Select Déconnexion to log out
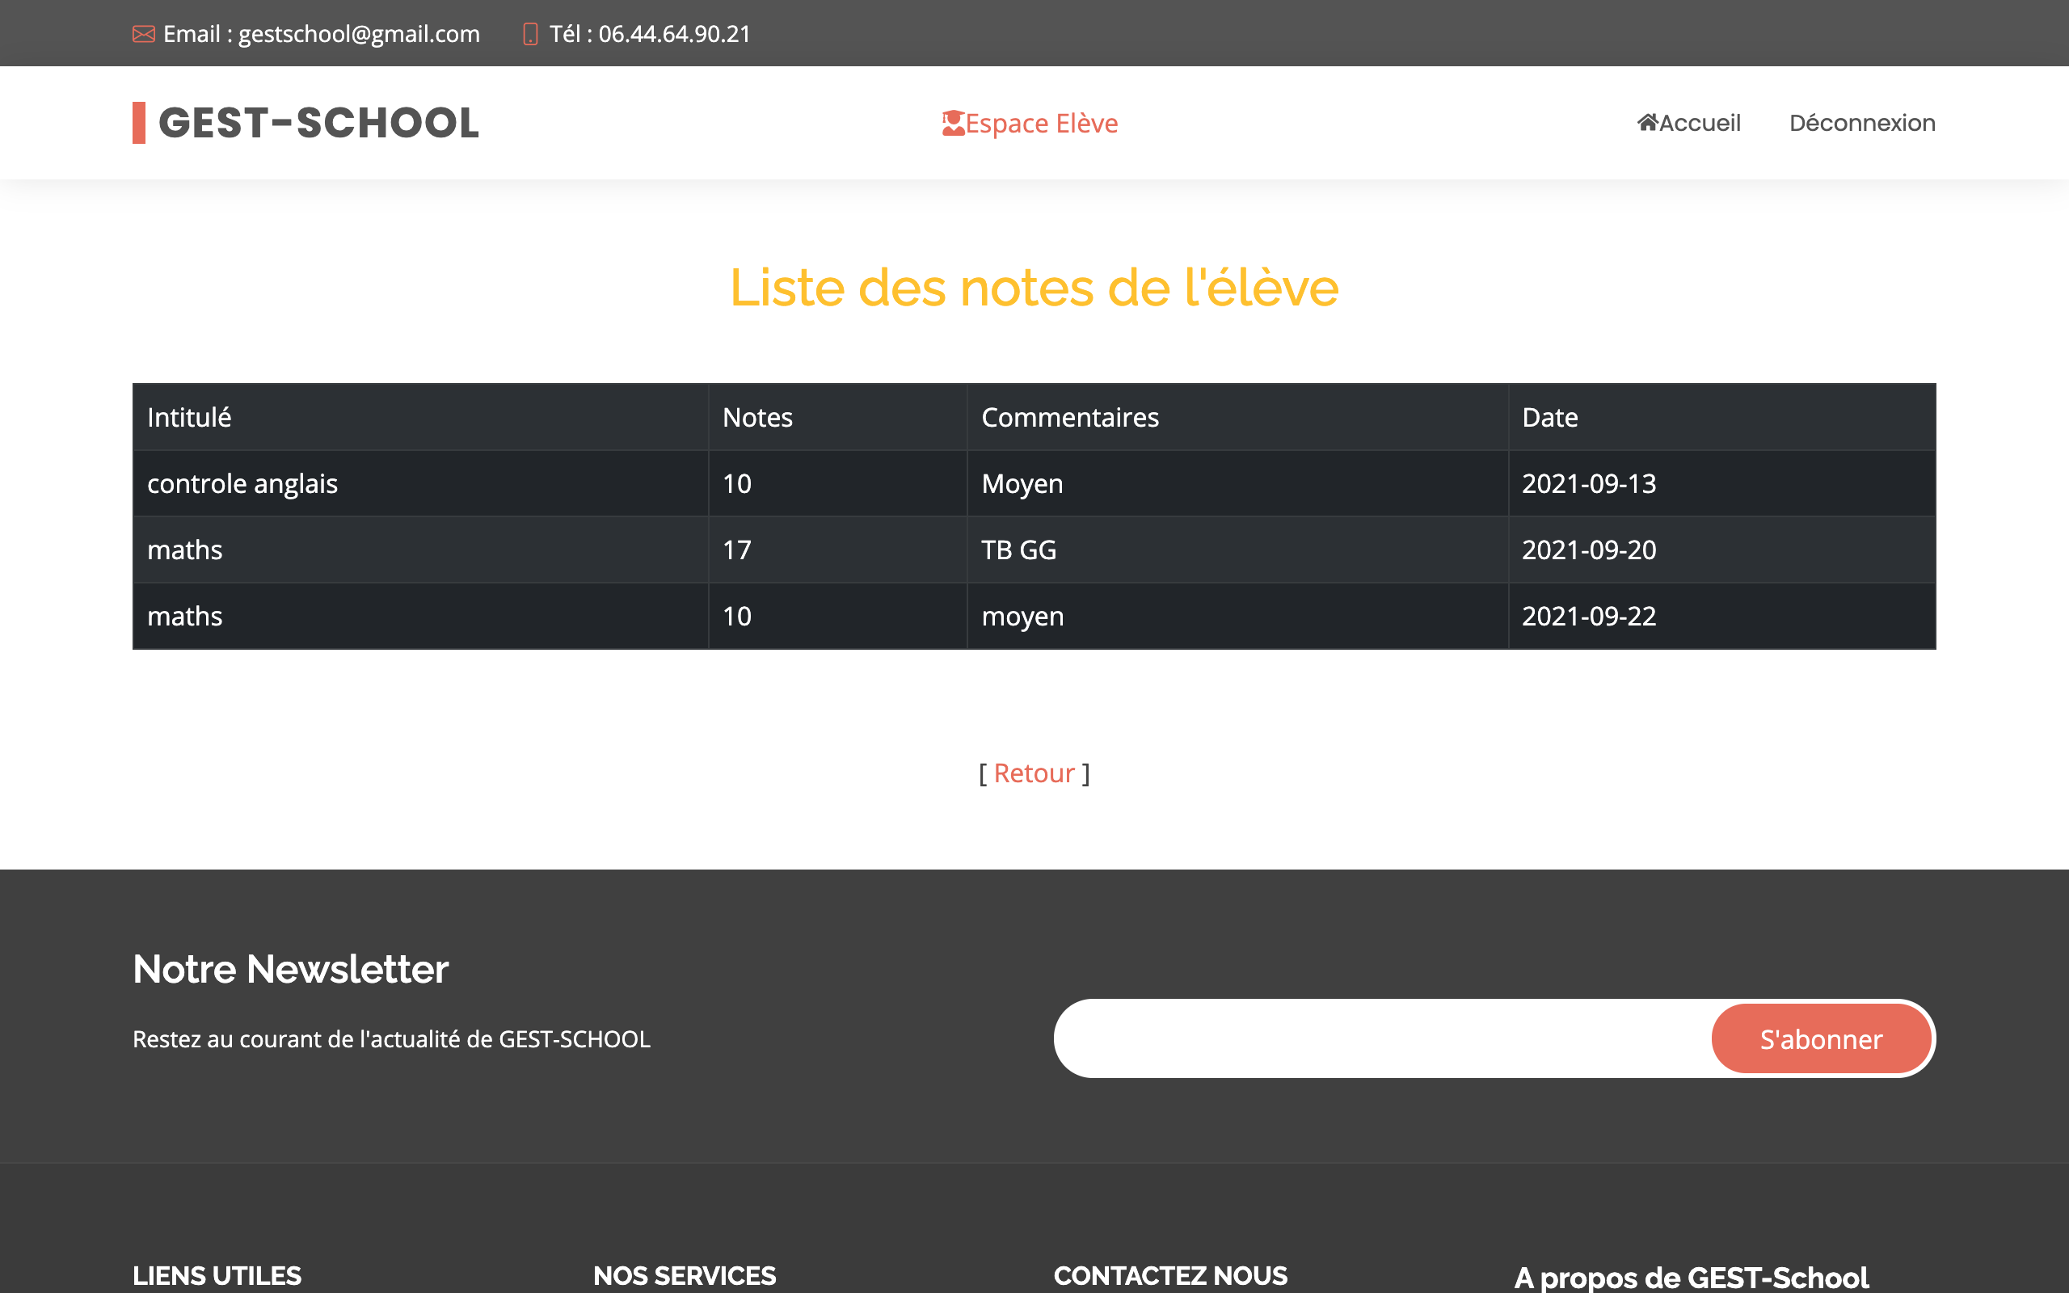The width and height of the screenshot is (2069, 1293). click(x=1861, y=123)
